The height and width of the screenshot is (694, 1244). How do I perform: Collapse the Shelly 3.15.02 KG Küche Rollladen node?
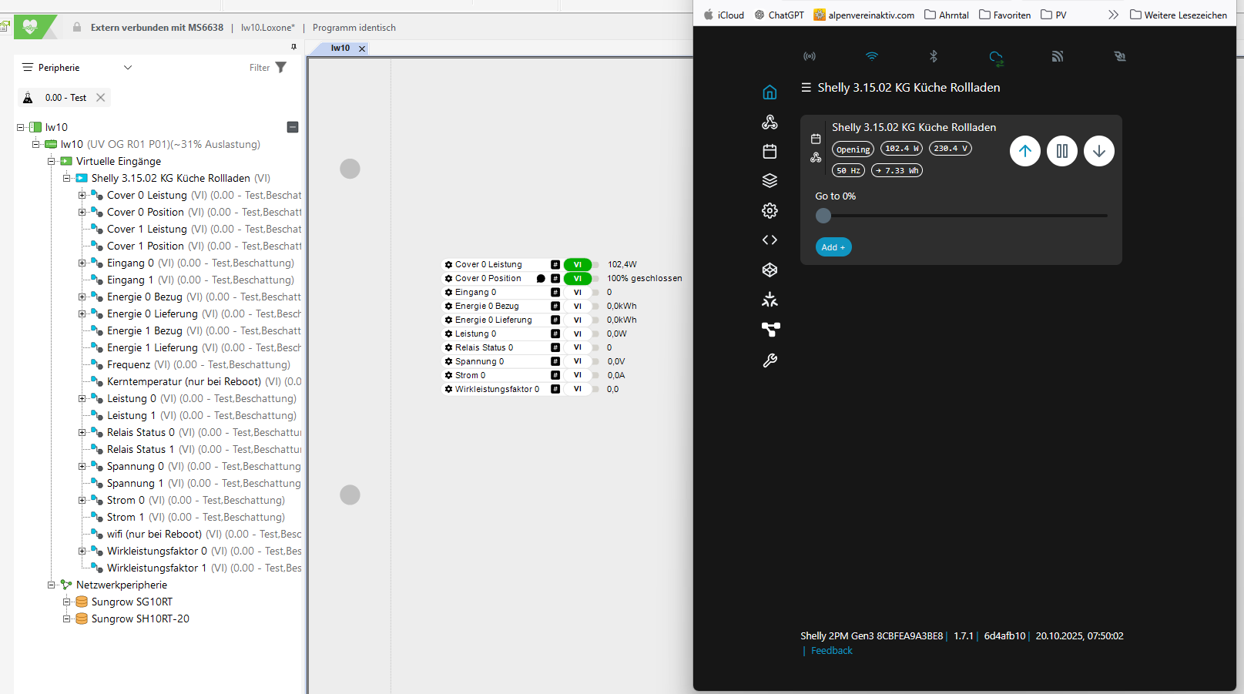point(67,178)
